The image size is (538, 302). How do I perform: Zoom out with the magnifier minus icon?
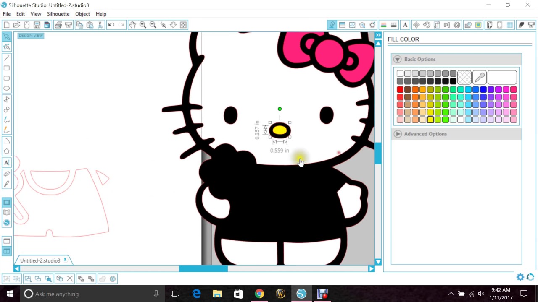tap(153, 25)
